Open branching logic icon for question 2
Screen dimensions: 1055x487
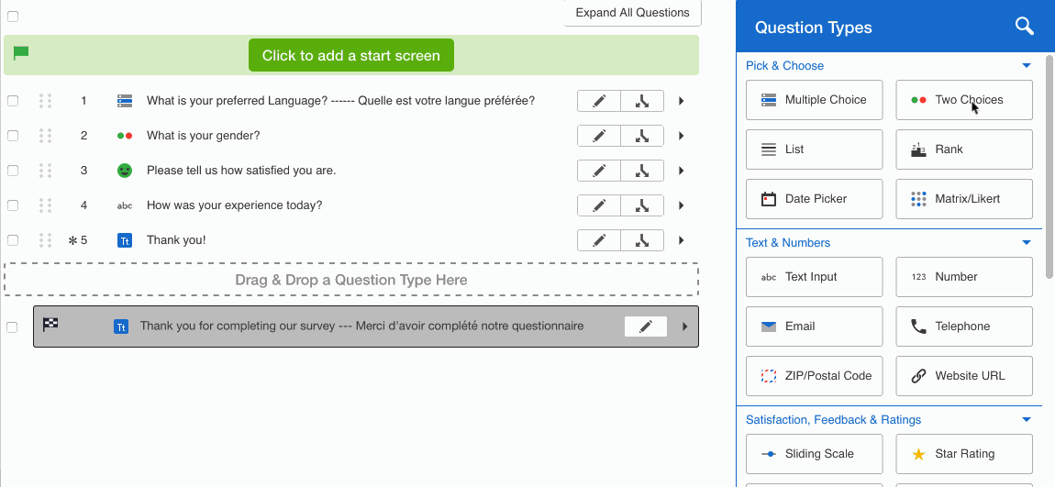pyautogui.click(x=642, y=136)
